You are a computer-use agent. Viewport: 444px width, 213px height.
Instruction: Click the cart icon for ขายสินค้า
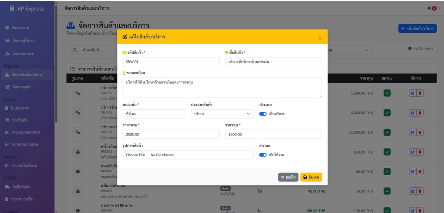point(7,120)
